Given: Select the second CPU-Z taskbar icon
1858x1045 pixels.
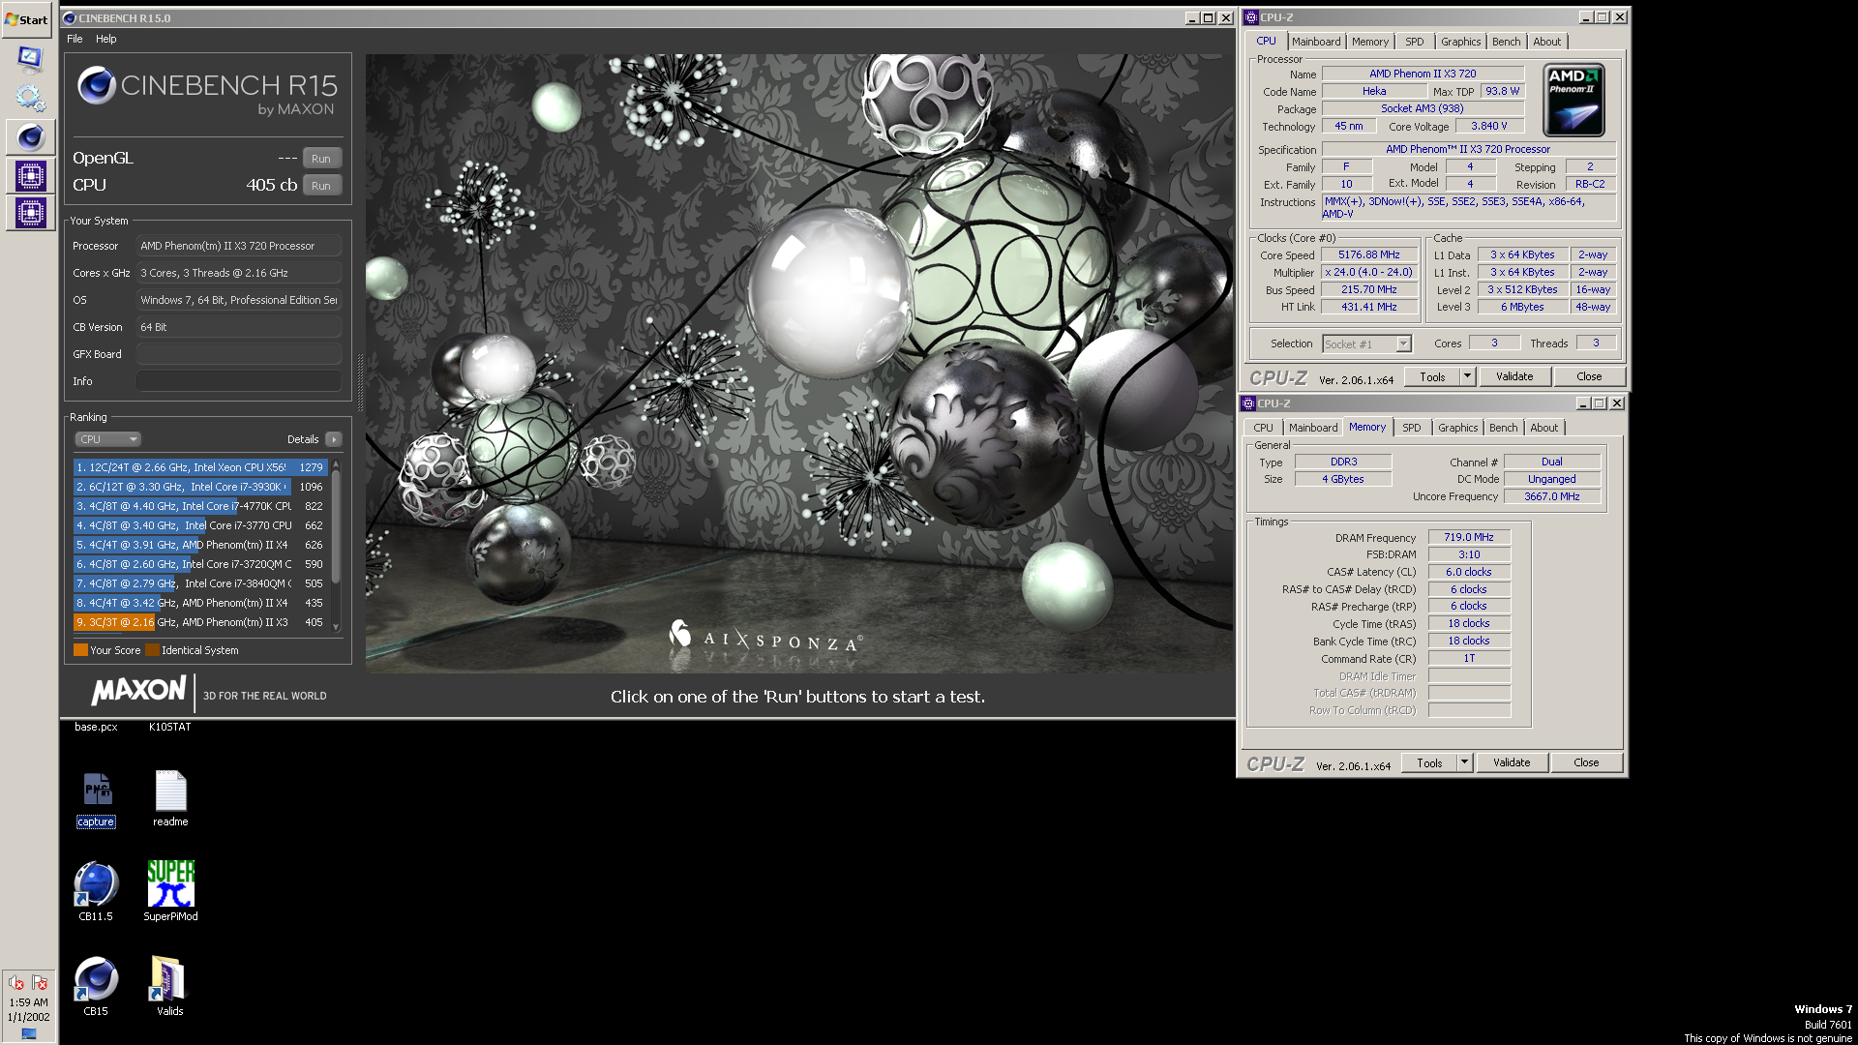Looking at the screenshot, I should [x=31, y=212].
